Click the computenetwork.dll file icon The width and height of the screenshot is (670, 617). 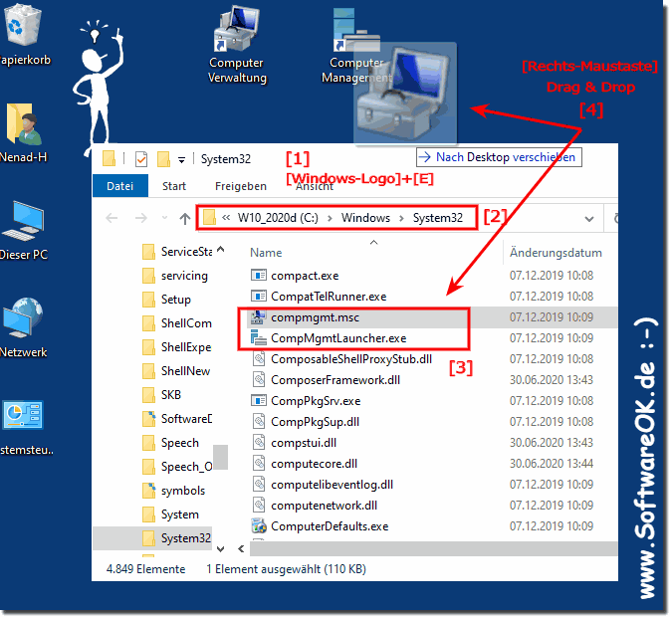point(259,506)
